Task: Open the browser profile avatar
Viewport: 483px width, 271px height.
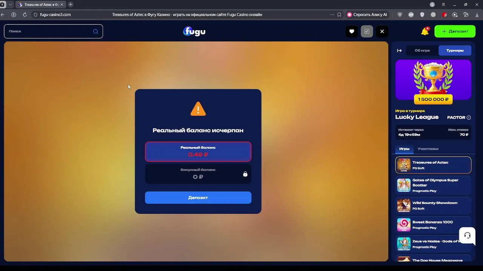Action: coord(432,5)
